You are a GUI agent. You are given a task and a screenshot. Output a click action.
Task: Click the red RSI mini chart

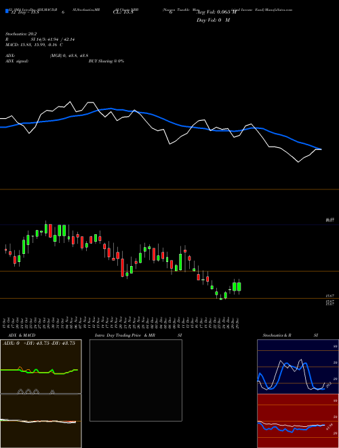click(298, 421)
